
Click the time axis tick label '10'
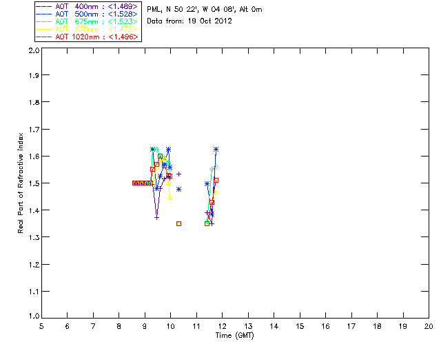click(170, 326)
